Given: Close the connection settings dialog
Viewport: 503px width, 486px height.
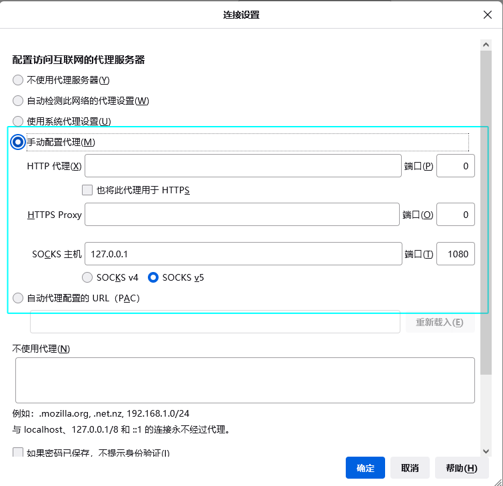Looking at the screenshot, I should coord(488,15).
